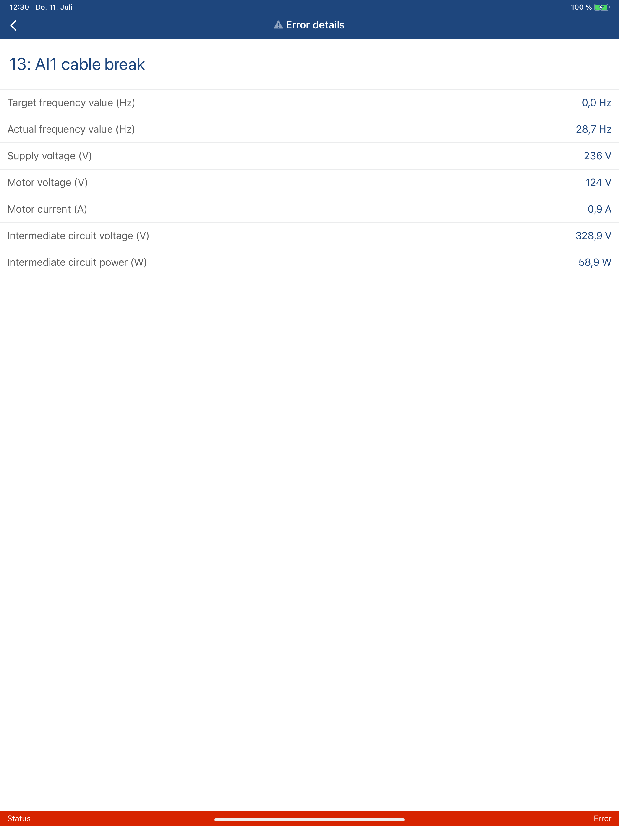This screenshot has width=619, height=826.
Task: Tap Intermediate circuit voltage (V) label
Action: (78, 236)
